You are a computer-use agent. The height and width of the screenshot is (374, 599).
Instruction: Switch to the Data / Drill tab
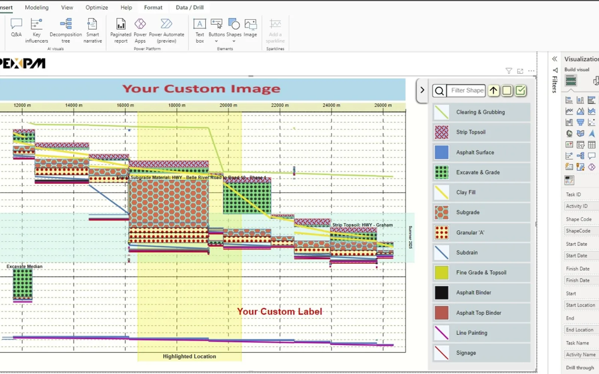(190, 7)
